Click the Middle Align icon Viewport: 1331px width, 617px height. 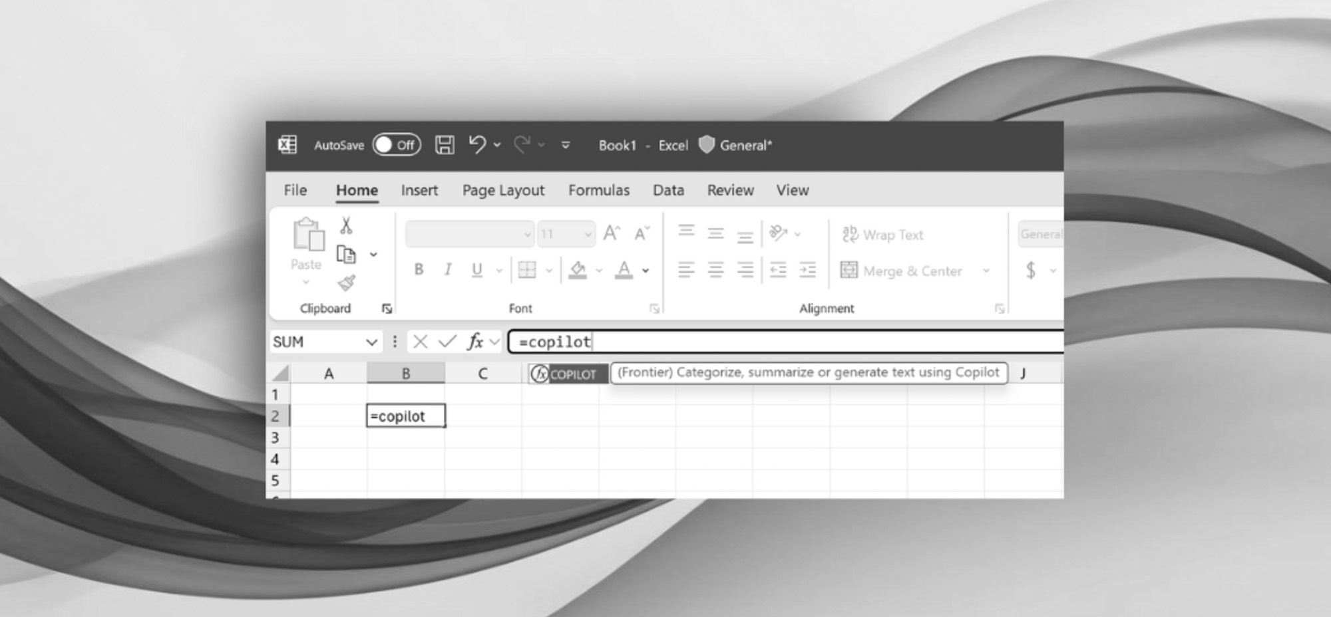715,233
